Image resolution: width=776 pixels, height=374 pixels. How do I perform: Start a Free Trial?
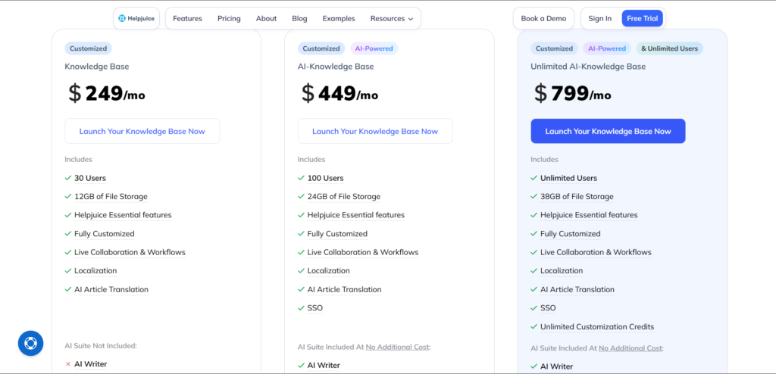[643, 18]
